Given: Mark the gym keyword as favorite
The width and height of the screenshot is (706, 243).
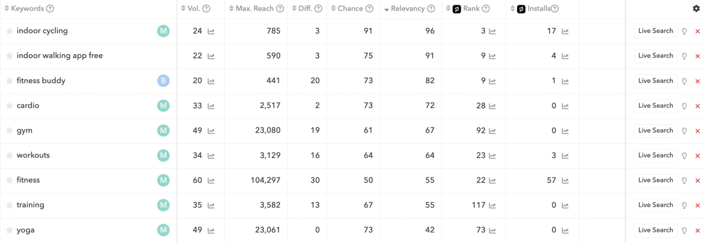Looking at the screenshot, I should (x=10, y=131).
